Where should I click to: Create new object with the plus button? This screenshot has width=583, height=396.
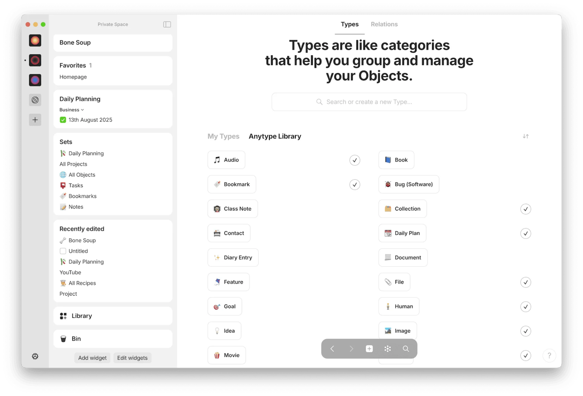[369, 349]
